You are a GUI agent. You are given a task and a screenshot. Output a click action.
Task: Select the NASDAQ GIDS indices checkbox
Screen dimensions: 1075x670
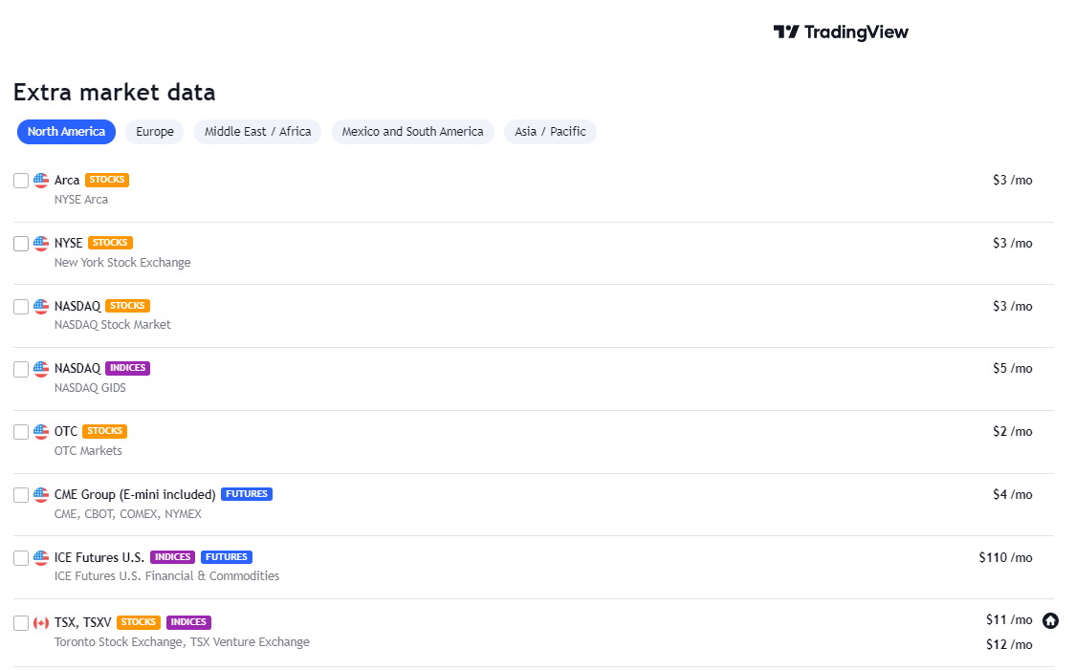pos(21,369)
